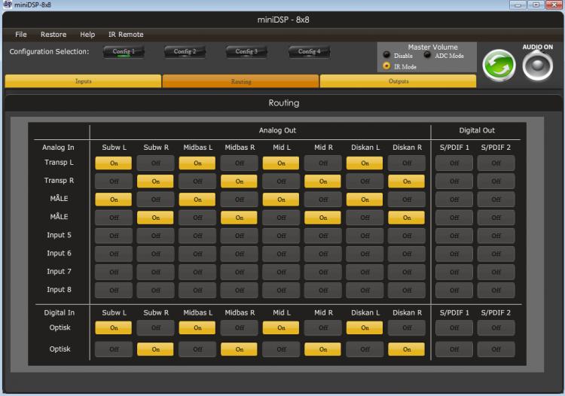Turn off Transp R to Mid R routing
Image resolution: width=565 pixels, height=396 pixels.
tap(322, 181)
